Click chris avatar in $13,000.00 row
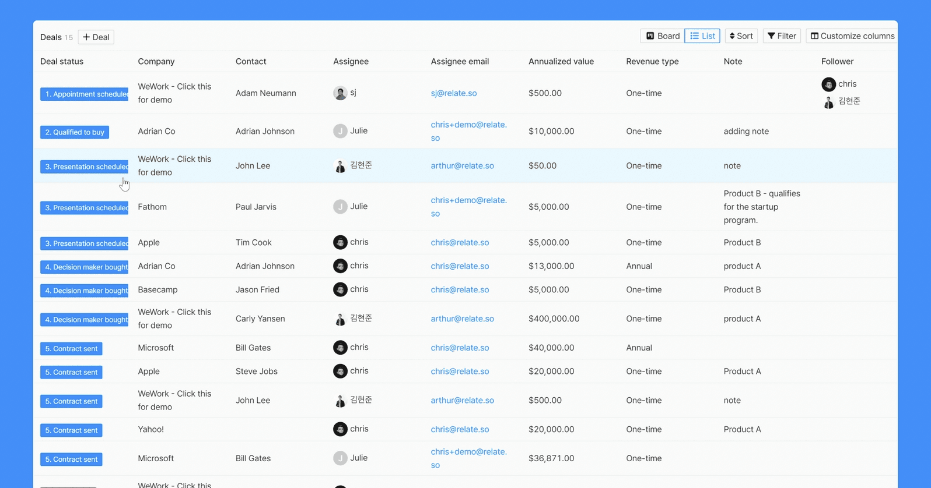931x488 pixels. tap(340, 266)
